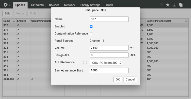The image size is (191, 99).
Task: Confirm the dialog with OK
Action: coord(118,79)
